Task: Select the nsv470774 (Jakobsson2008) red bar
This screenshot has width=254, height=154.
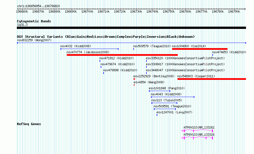Action: pyautogui.click(x=122, y=55)
